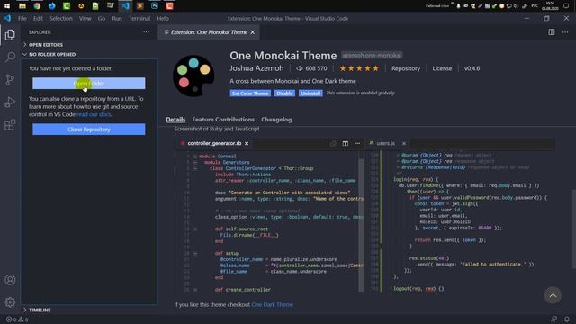Disable the One Monokai extension
The image size is (576, 324).
tap(284, 94)
